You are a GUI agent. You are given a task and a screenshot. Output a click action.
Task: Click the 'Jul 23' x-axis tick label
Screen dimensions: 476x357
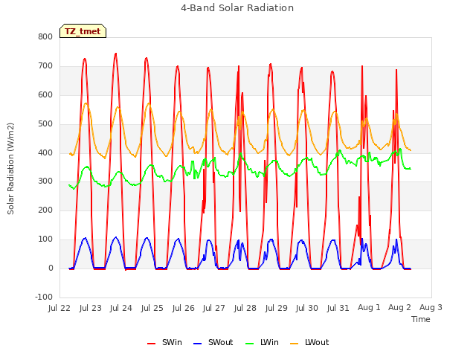click(x=91, y=308)
